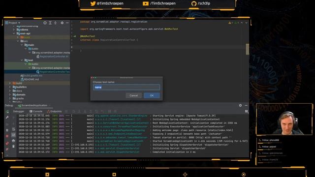Click the red Stop icon

pyautogui.click(x=7, y=136)
